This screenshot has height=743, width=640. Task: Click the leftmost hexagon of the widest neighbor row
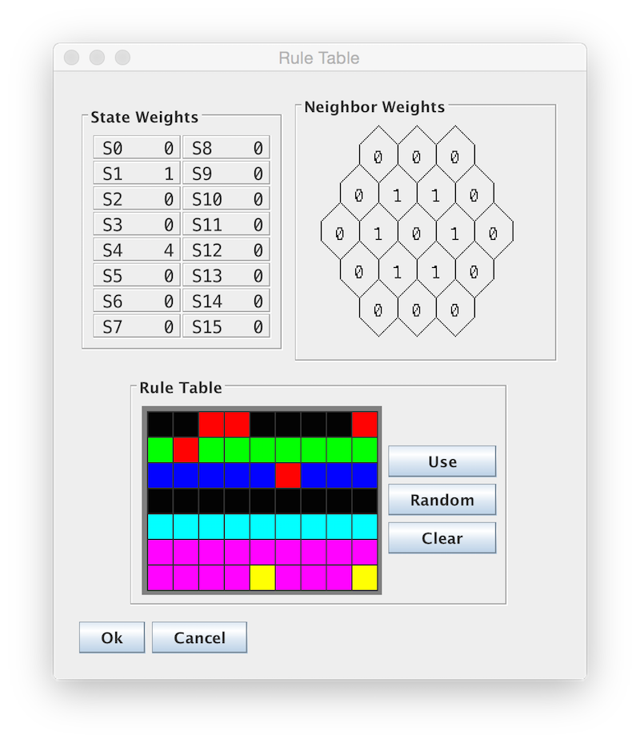340,233
